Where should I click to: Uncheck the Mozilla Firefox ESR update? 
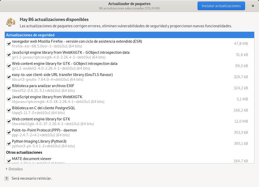pyautogui.click(x=8, y=44)
